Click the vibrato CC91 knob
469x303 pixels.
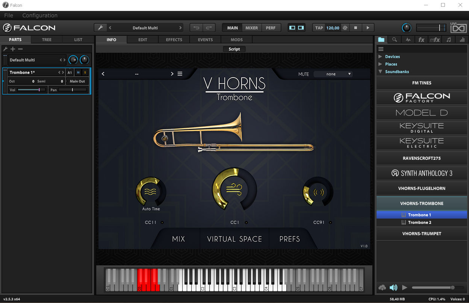(x=318, y=192)
